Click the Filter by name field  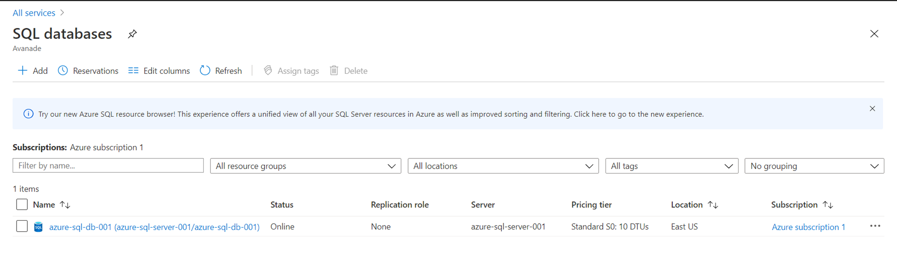[x=108, y=166]
